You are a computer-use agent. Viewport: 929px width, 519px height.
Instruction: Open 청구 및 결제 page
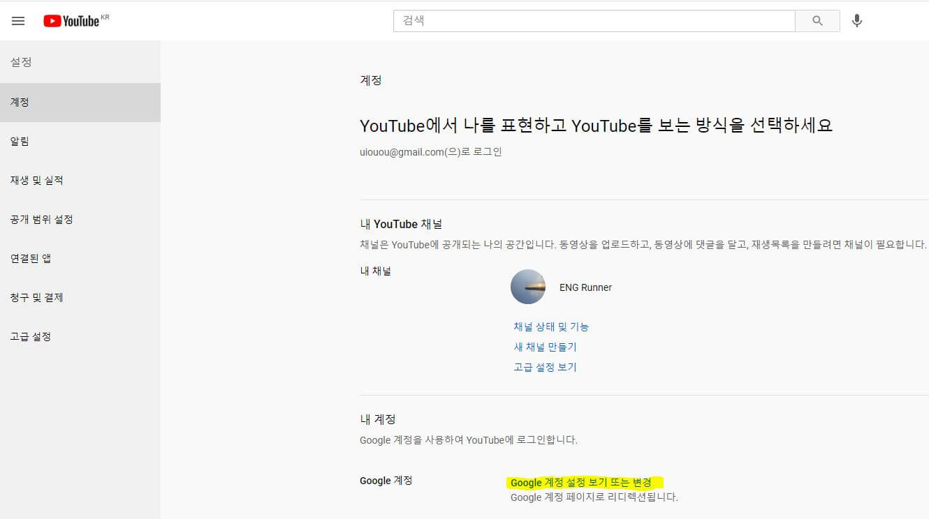36,297
